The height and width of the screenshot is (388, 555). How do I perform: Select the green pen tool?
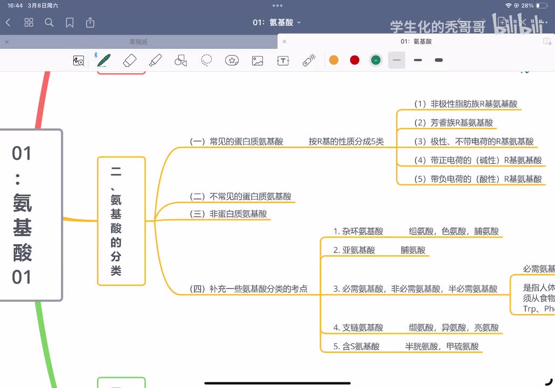click(x=103, y=60)
